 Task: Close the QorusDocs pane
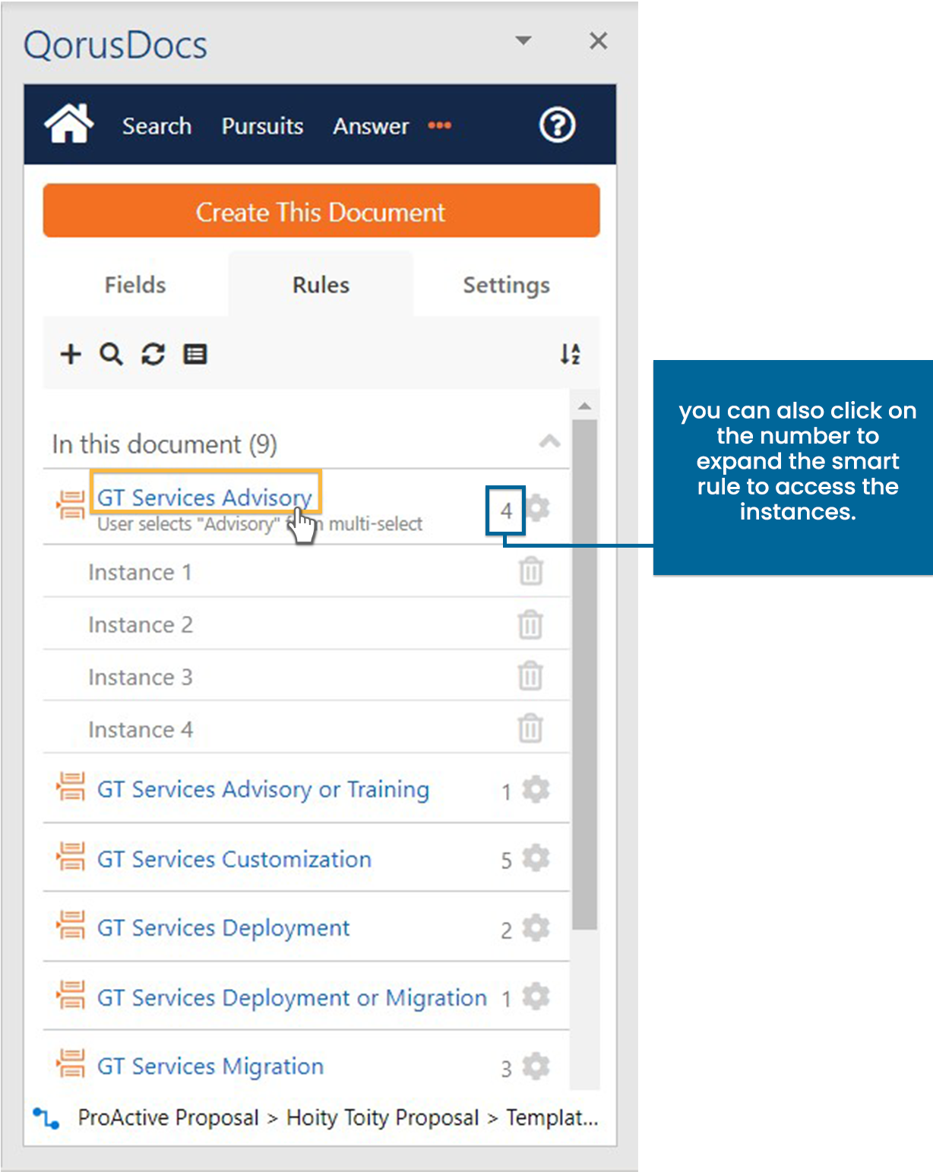[x=599, y=41]
